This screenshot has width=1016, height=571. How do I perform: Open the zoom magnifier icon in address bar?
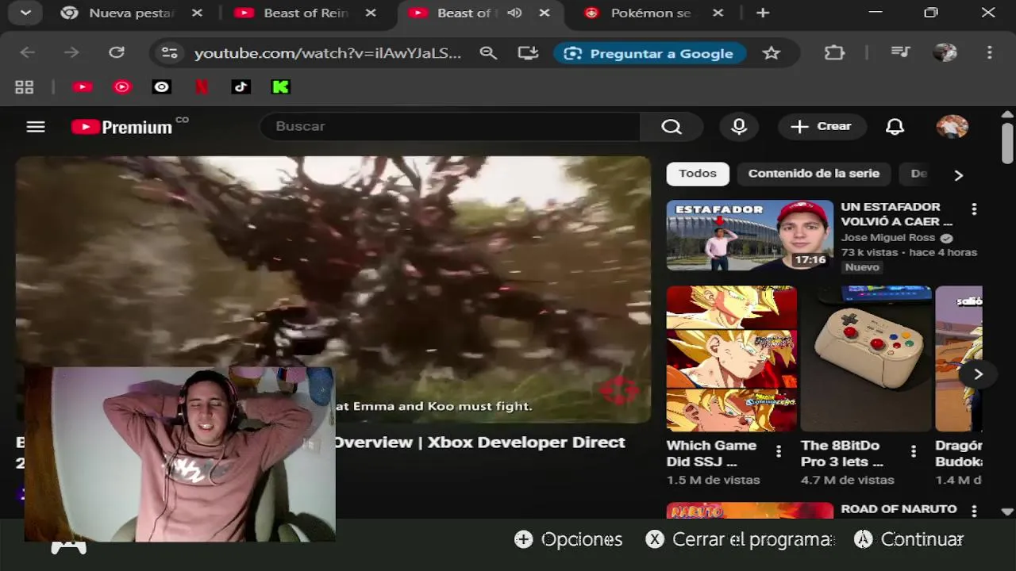[x=488, y=53]
